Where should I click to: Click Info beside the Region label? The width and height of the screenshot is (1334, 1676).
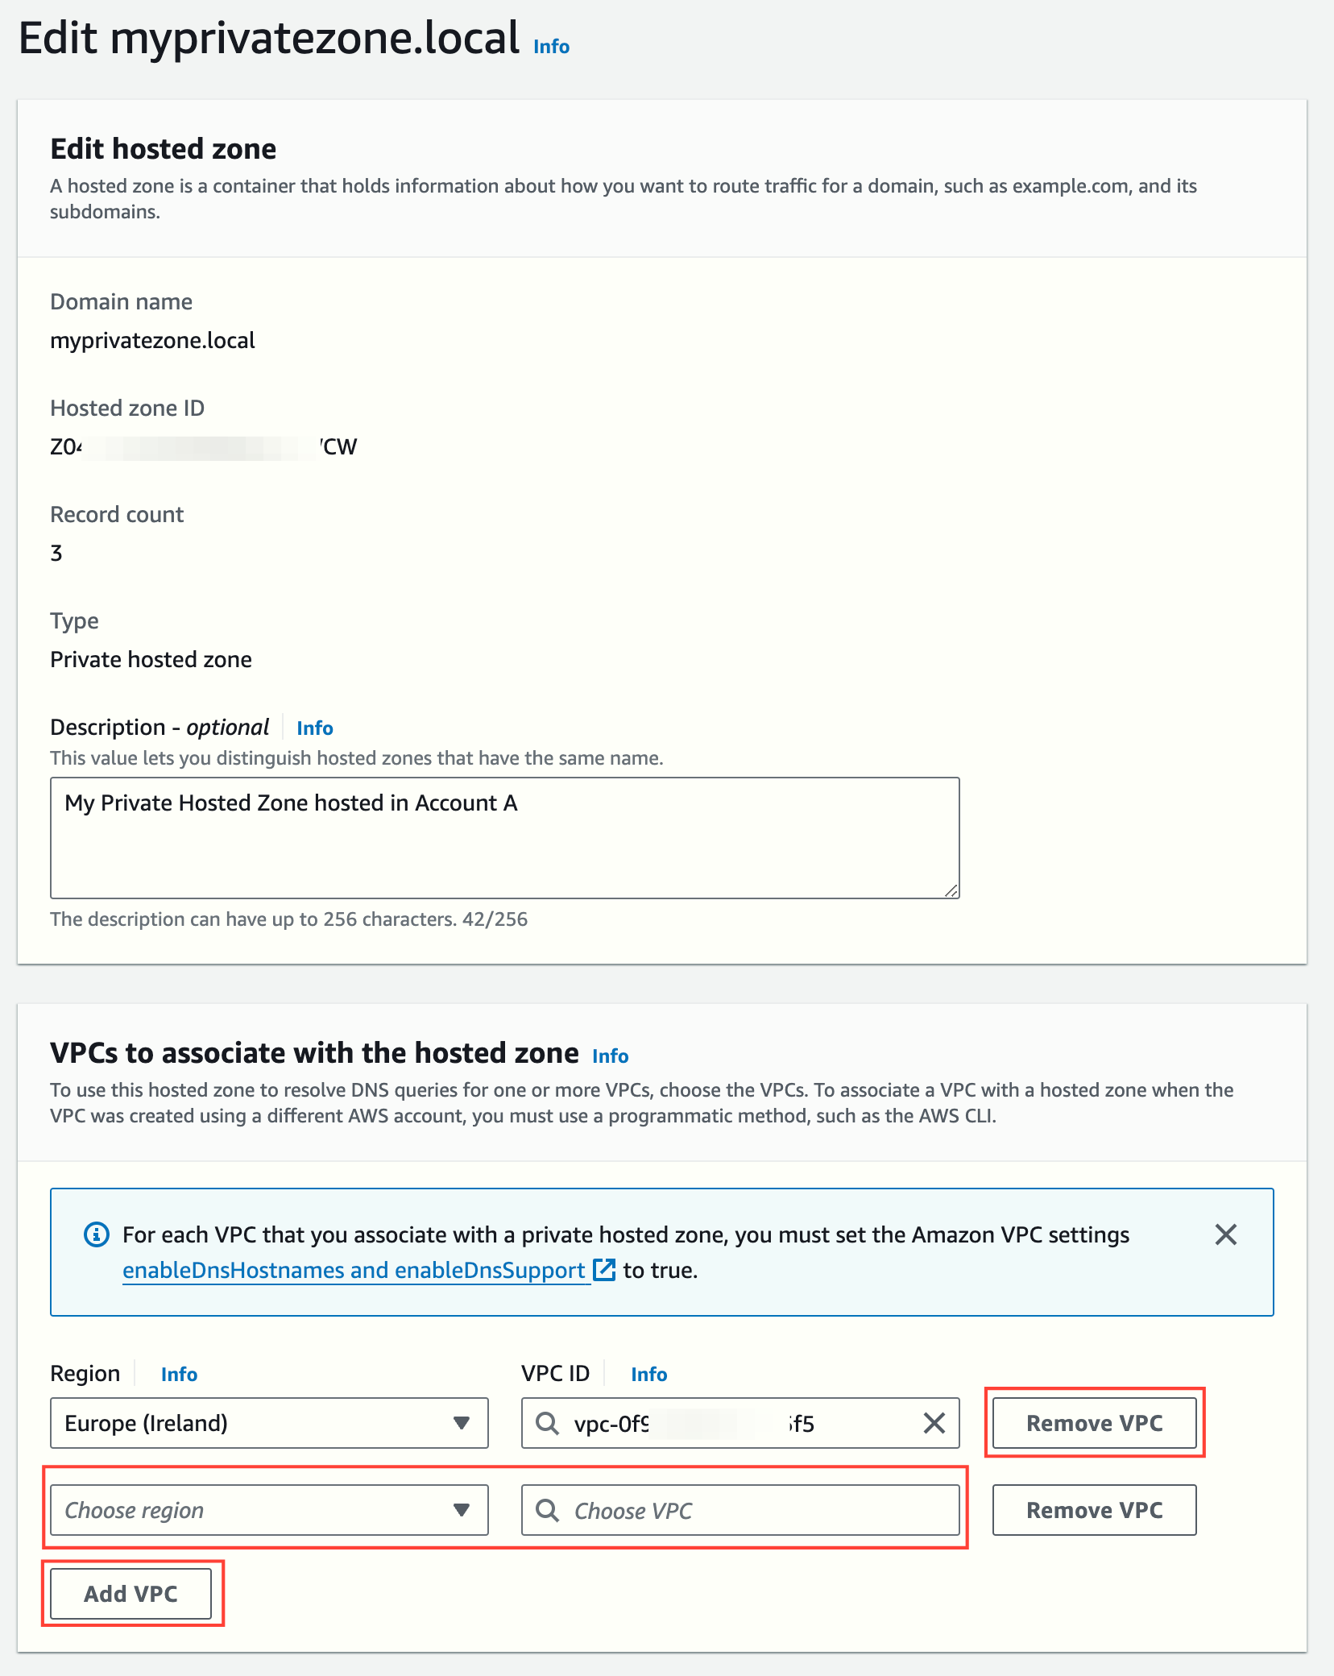click(x=178, y=1374)
